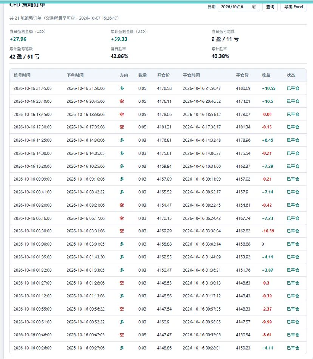Click the -2.37 loss cell
Image resolution: width=313 pixels, height=359 pixels.
click(267, 309)
